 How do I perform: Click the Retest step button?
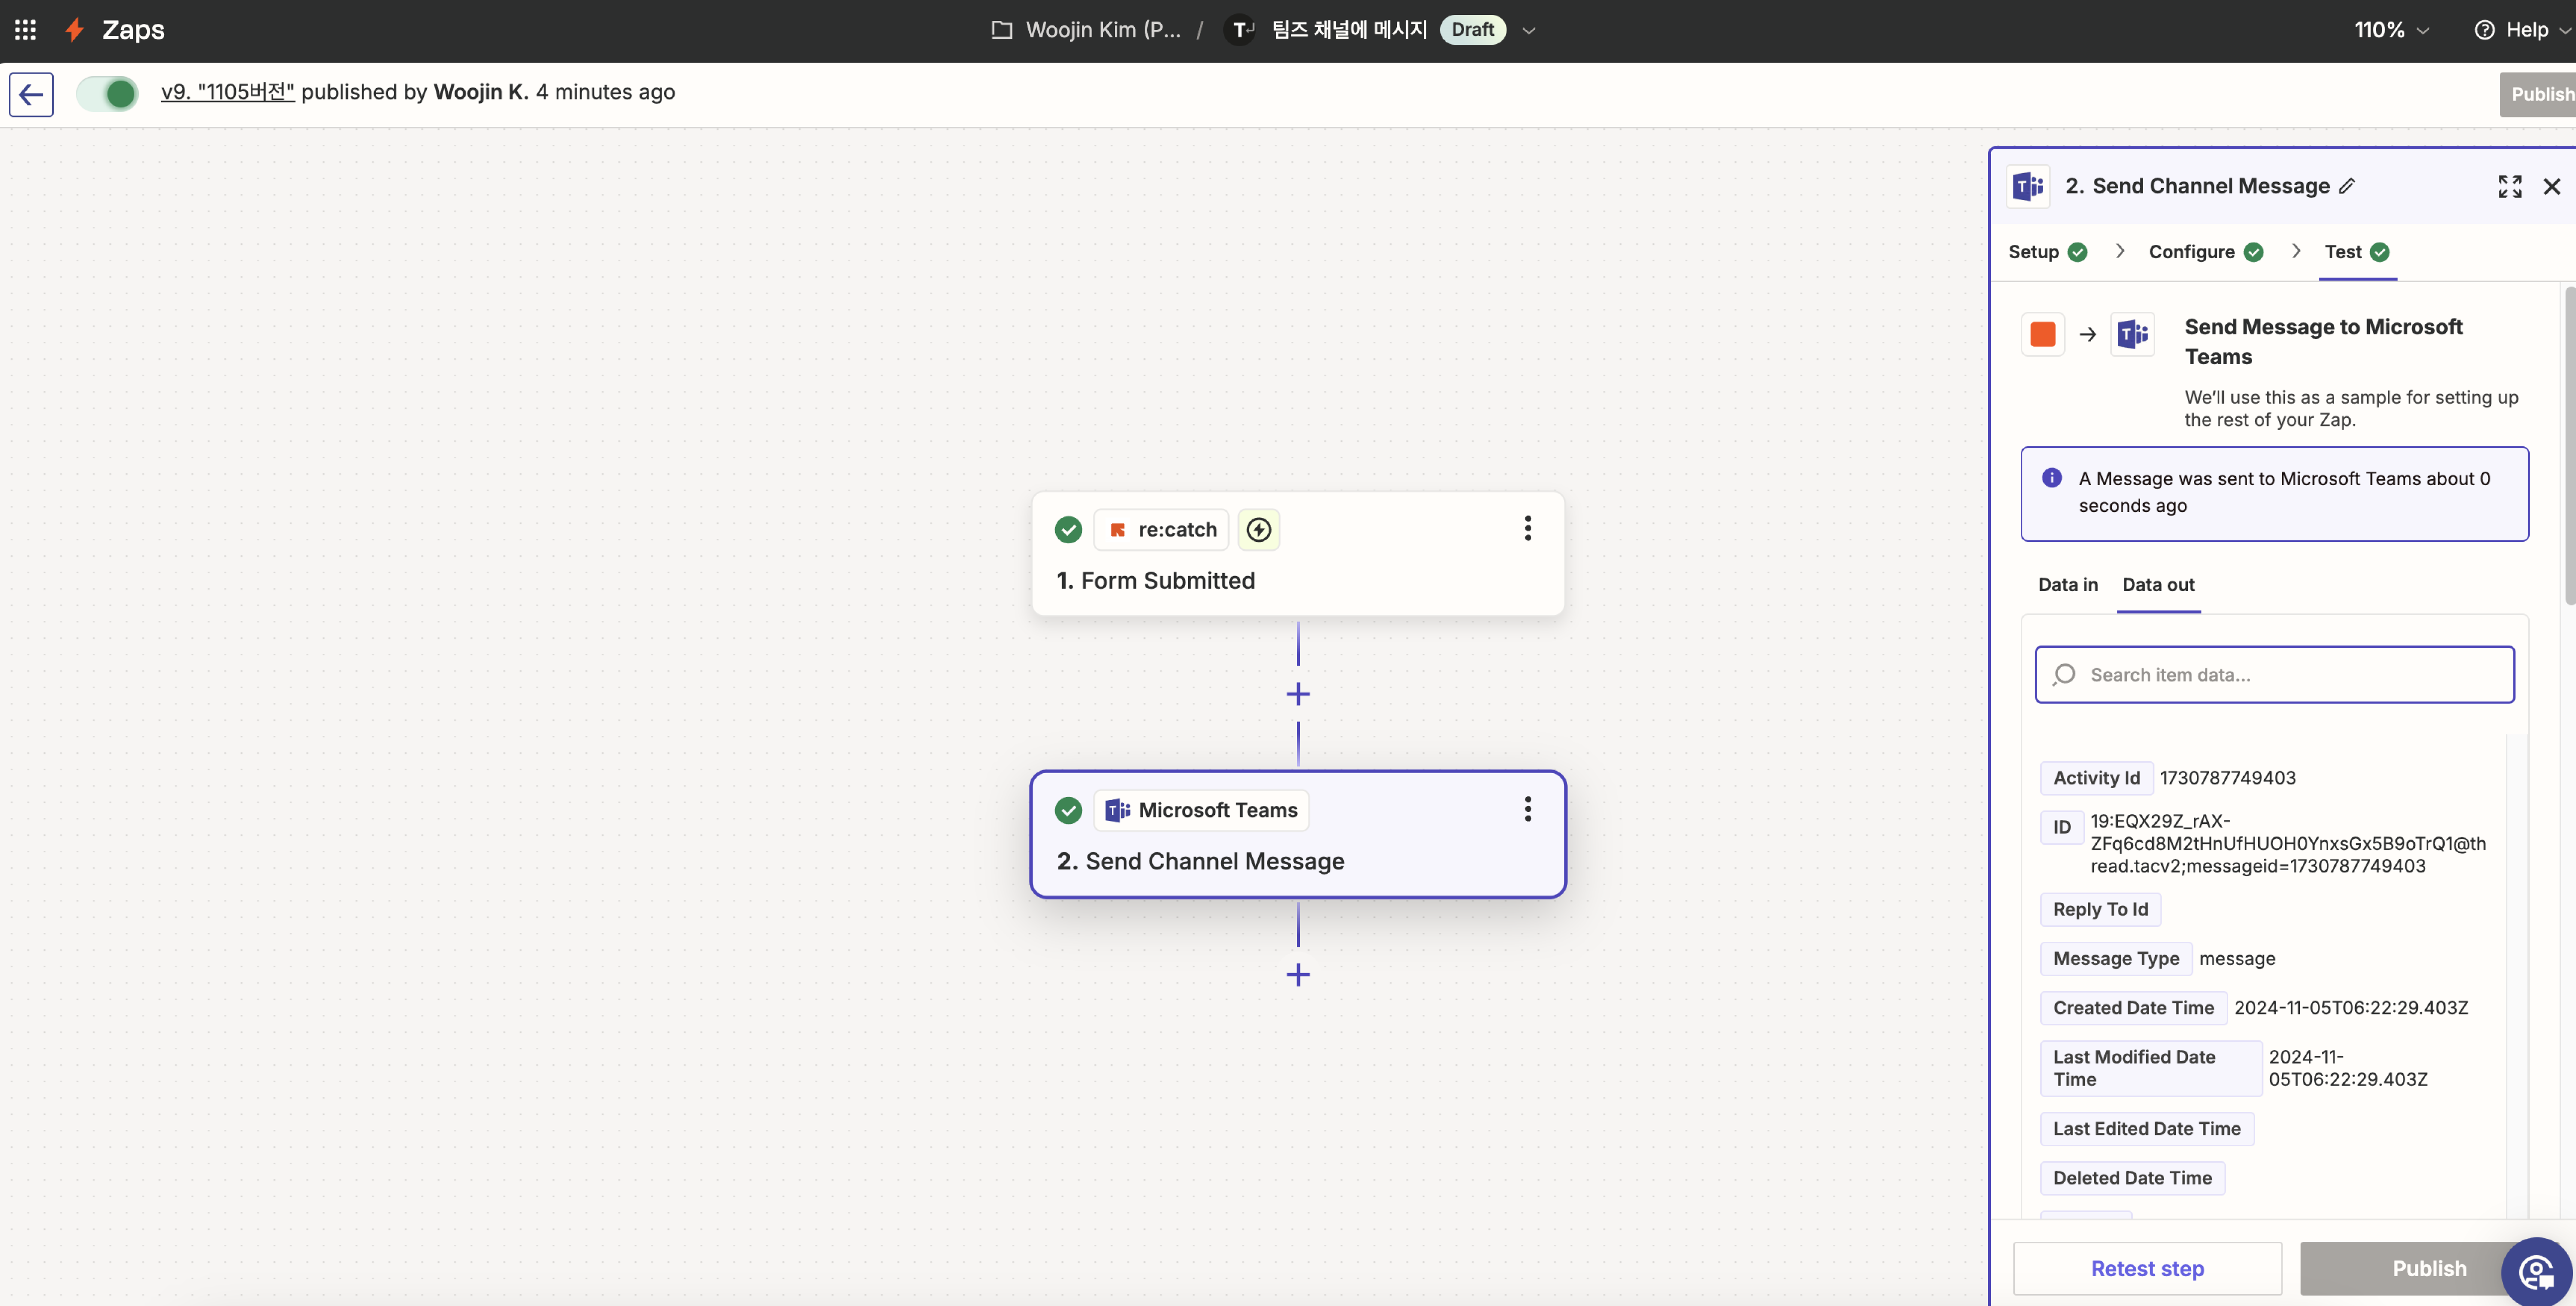click(x=2146, y=1268)
